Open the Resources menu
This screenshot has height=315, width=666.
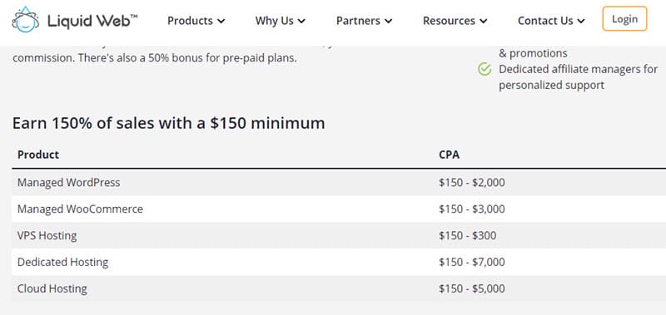click(x=455, y=21)
